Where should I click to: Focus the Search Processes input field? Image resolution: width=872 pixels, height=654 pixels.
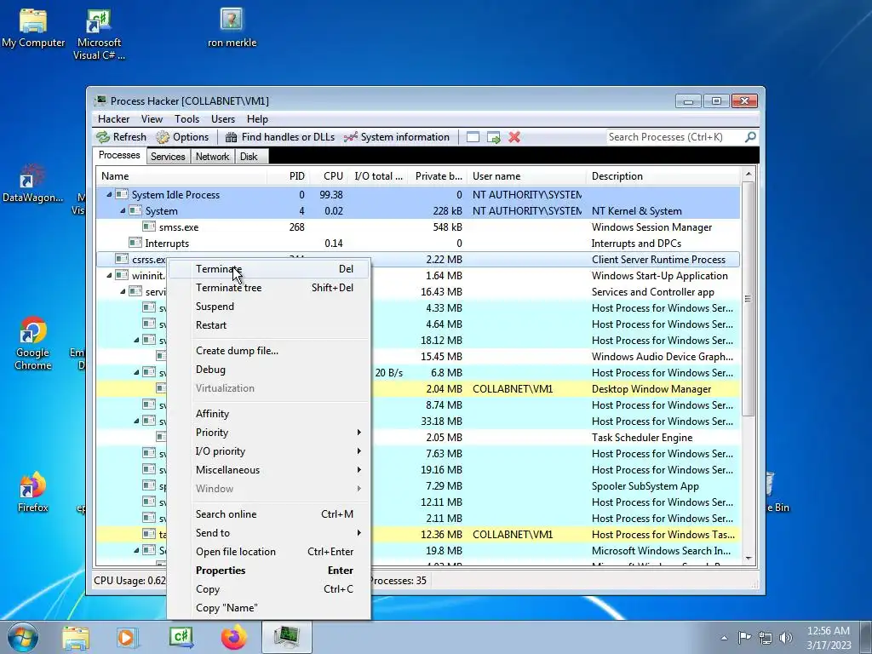(x=674, y=137)
